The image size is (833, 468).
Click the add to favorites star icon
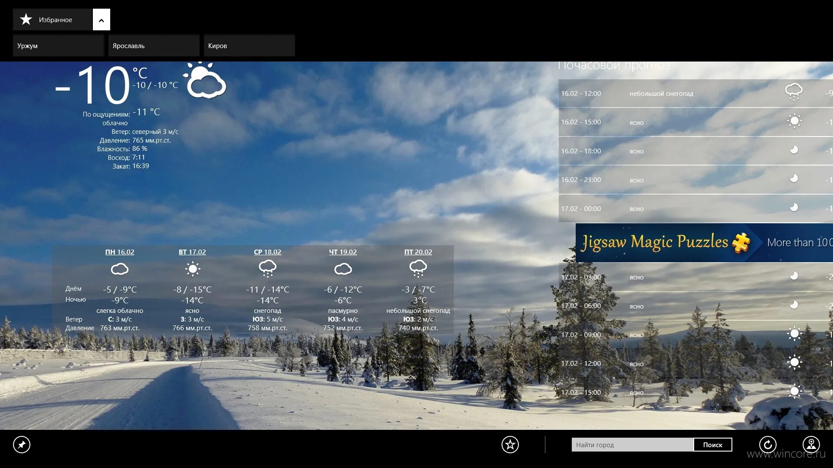coord(510,445)
